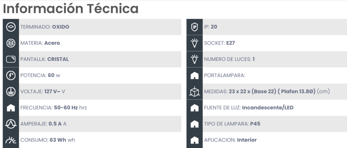Click the MEDIDAS dimensions text
Viewport: 347px width, 148px height.
point(267,91)
